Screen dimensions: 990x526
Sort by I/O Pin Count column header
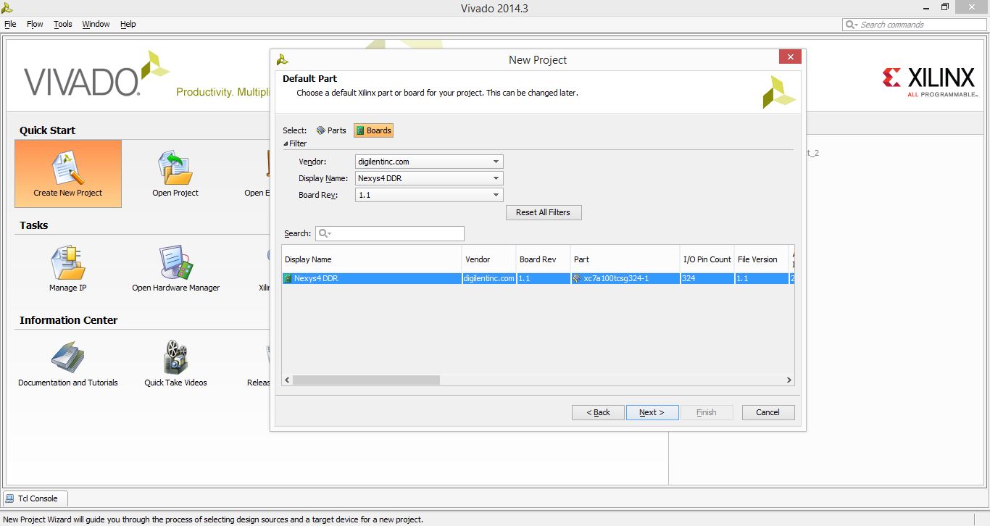pyautogui.click(x=707, y=259)
